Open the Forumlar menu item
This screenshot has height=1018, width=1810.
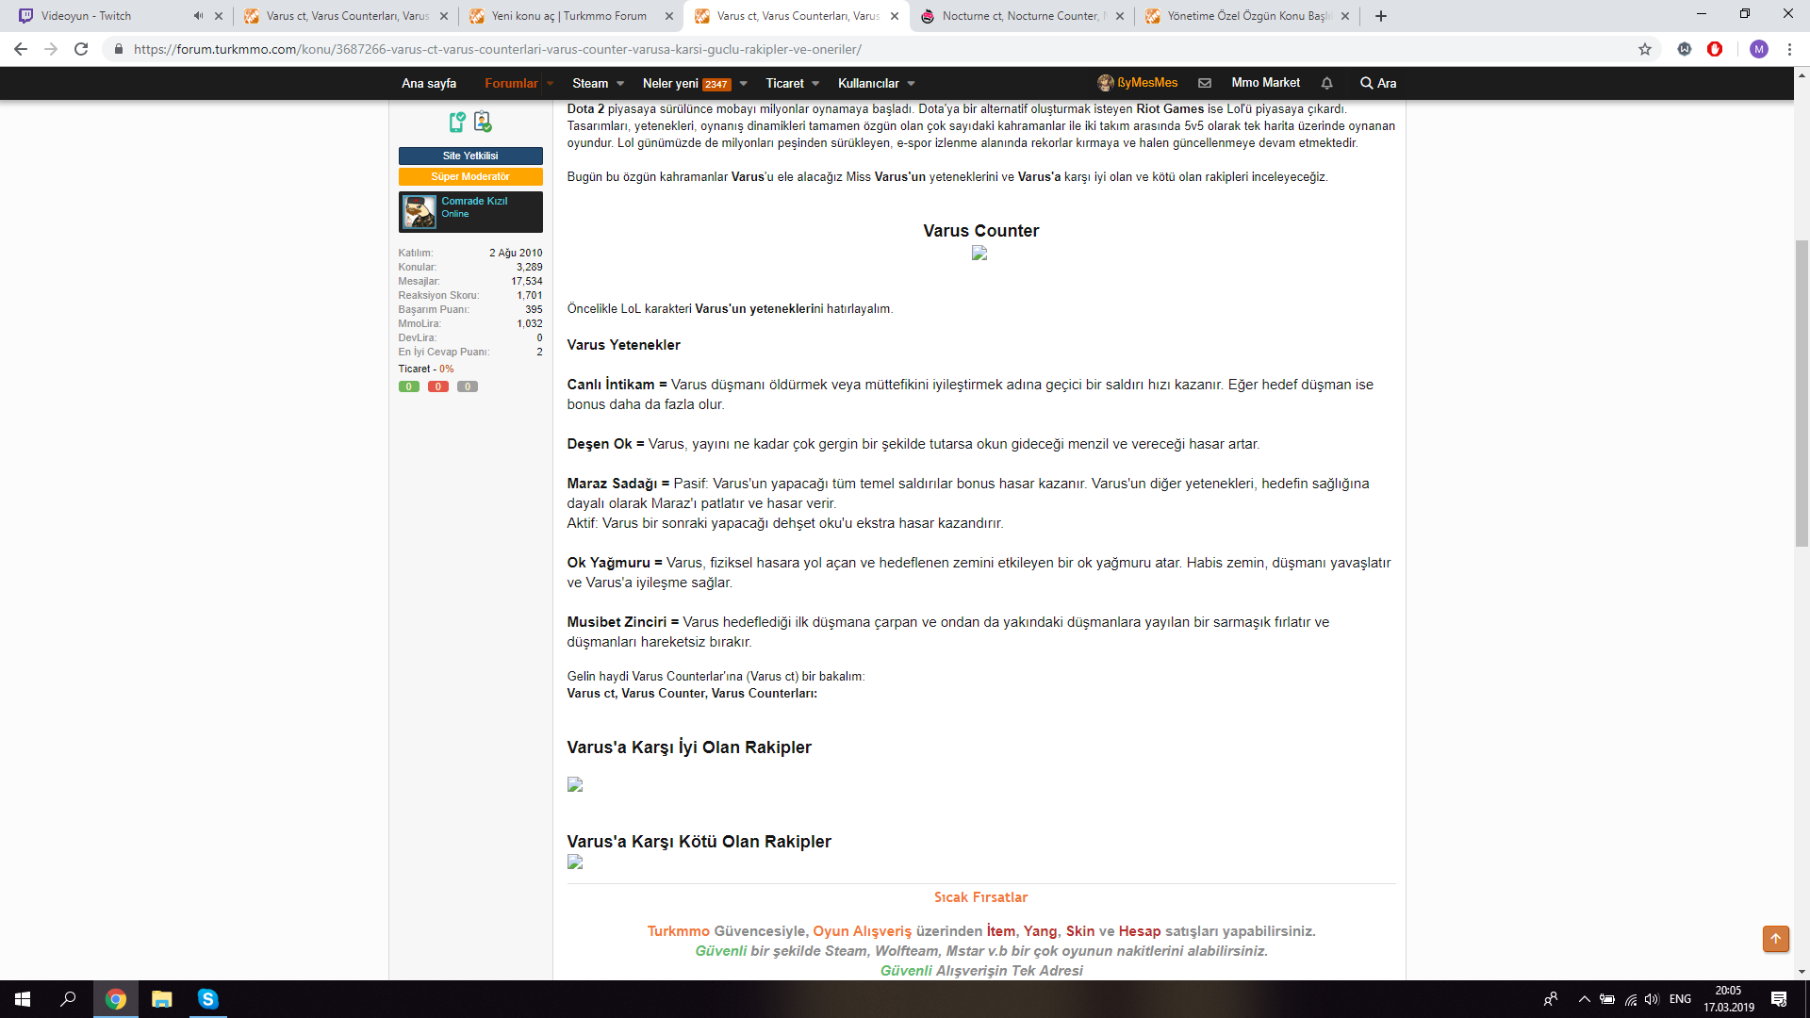[x=511, y=83]
